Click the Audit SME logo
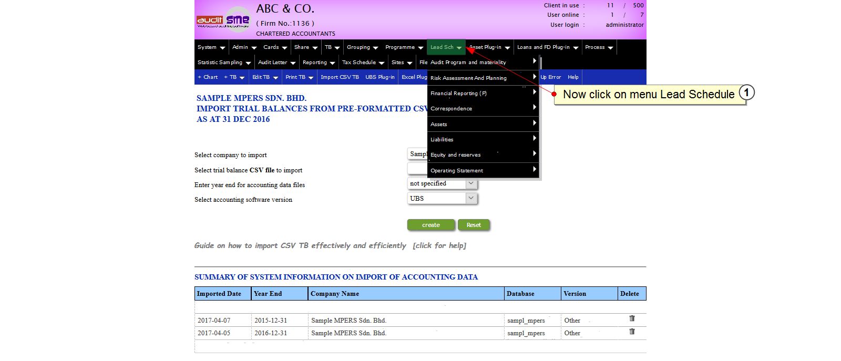The image size is (841, 361). [223, 20]
